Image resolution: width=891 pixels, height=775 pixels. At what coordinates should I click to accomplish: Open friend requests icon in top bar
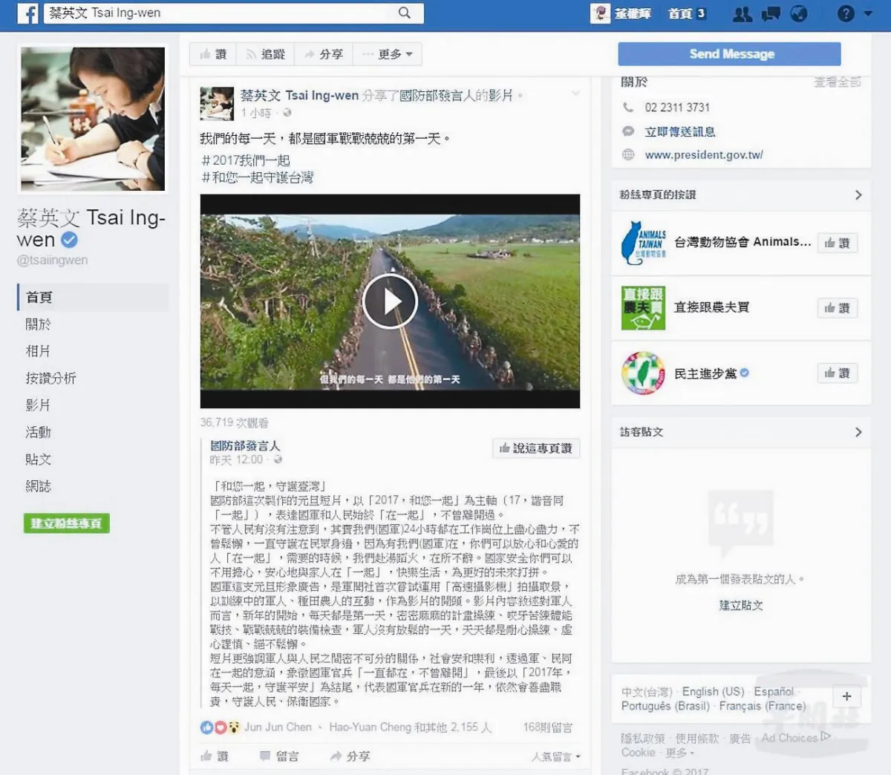pyautogui.click(x=742, y=13)
